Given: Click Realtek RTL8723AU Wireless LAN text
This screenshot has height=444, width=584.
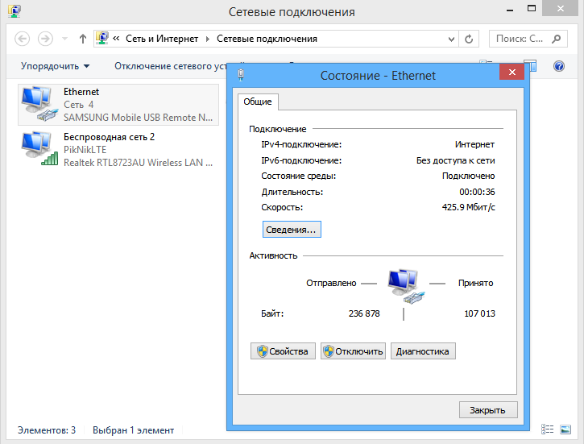Looking at the screenshot, I should pos(138,163).
